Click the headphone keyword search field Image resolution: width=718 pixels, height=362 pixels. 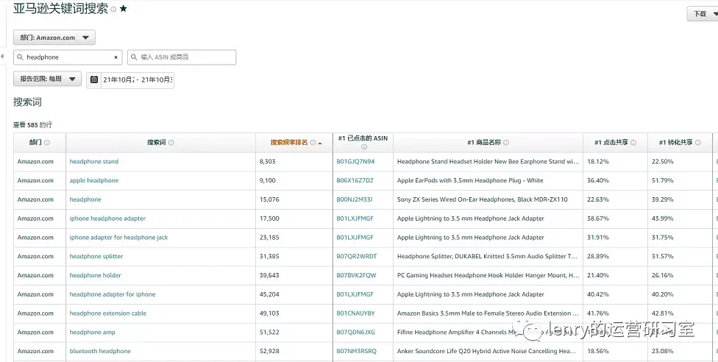(x=68, y=57)
